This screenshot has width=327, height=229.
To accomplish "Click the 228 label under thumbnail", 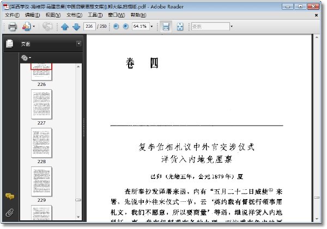I will click(x=41, y=162).
